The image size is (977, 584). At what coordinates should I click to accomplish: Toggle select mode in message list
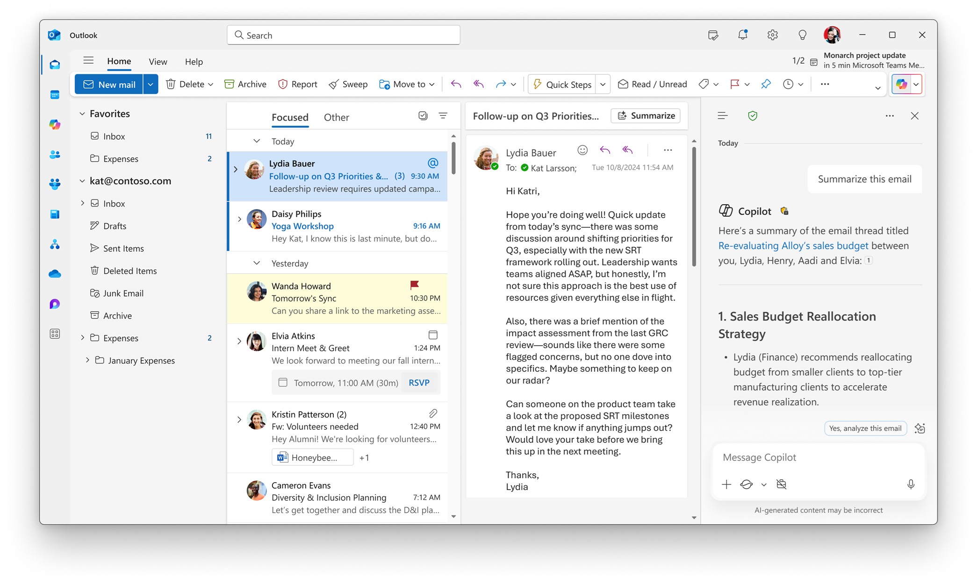[423, 116]
